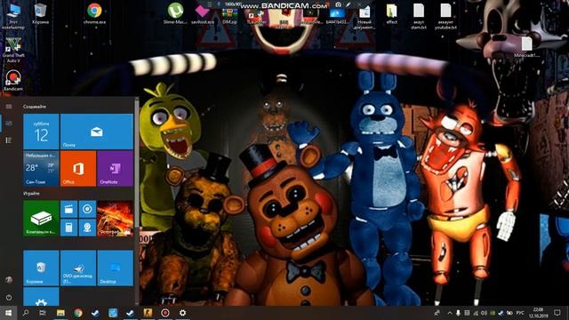The height and width of the screenshot is (320, 569).
Task: Open the pink svchost.exe desktop icon
Action: coord(202,14)
